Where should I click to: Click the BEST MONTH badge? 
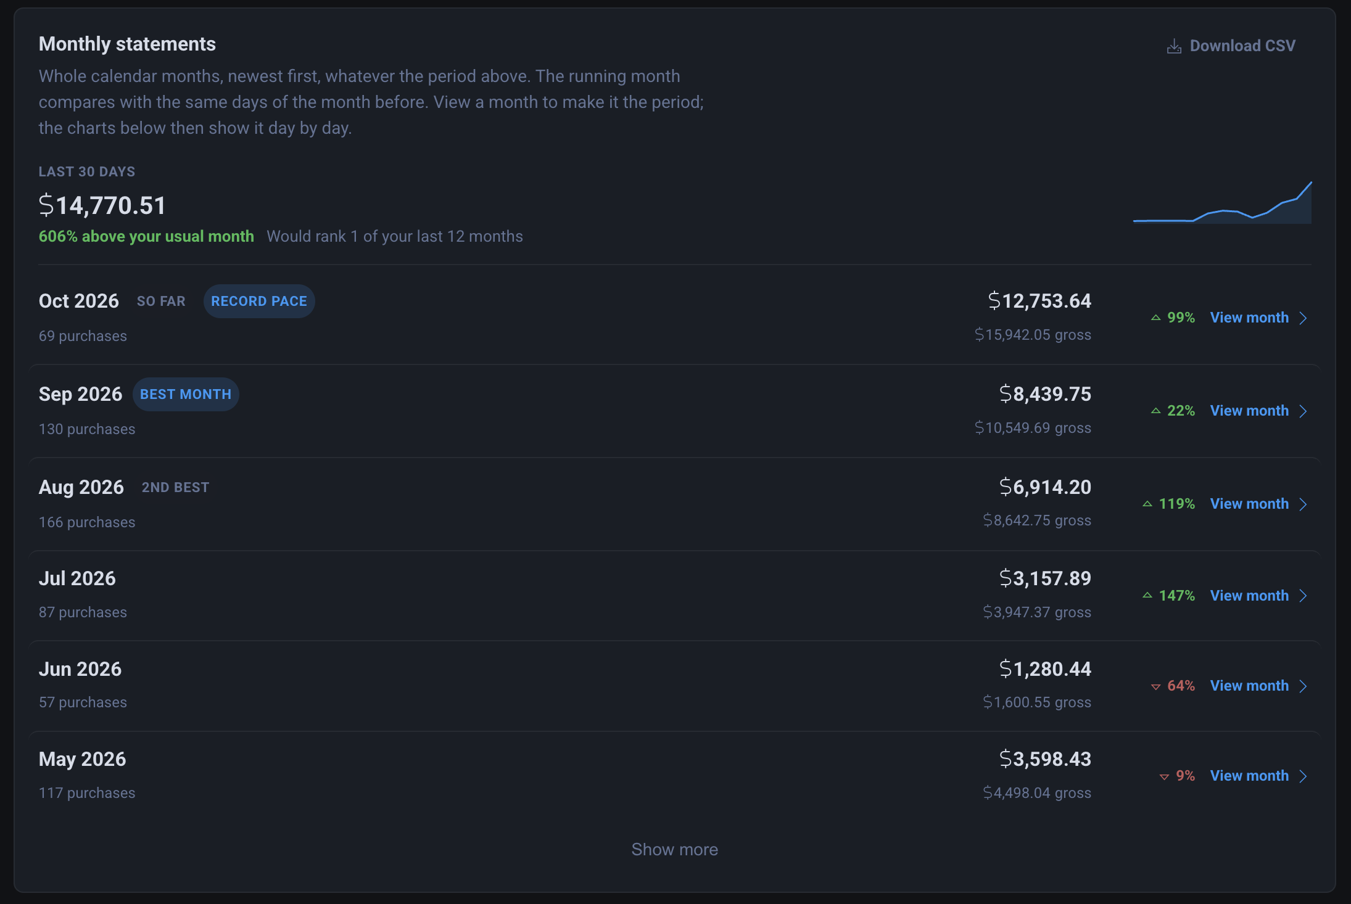(x=186, y=394)
